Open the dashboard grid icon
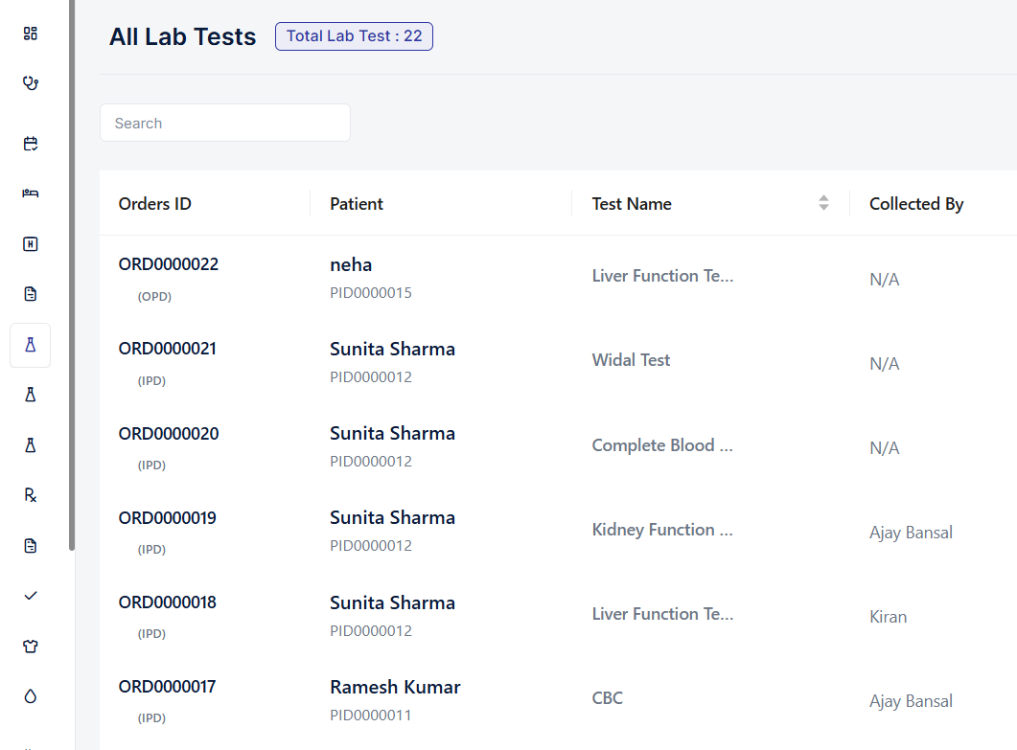Screen dimensions: 1017x750 (x=30, y=33)
